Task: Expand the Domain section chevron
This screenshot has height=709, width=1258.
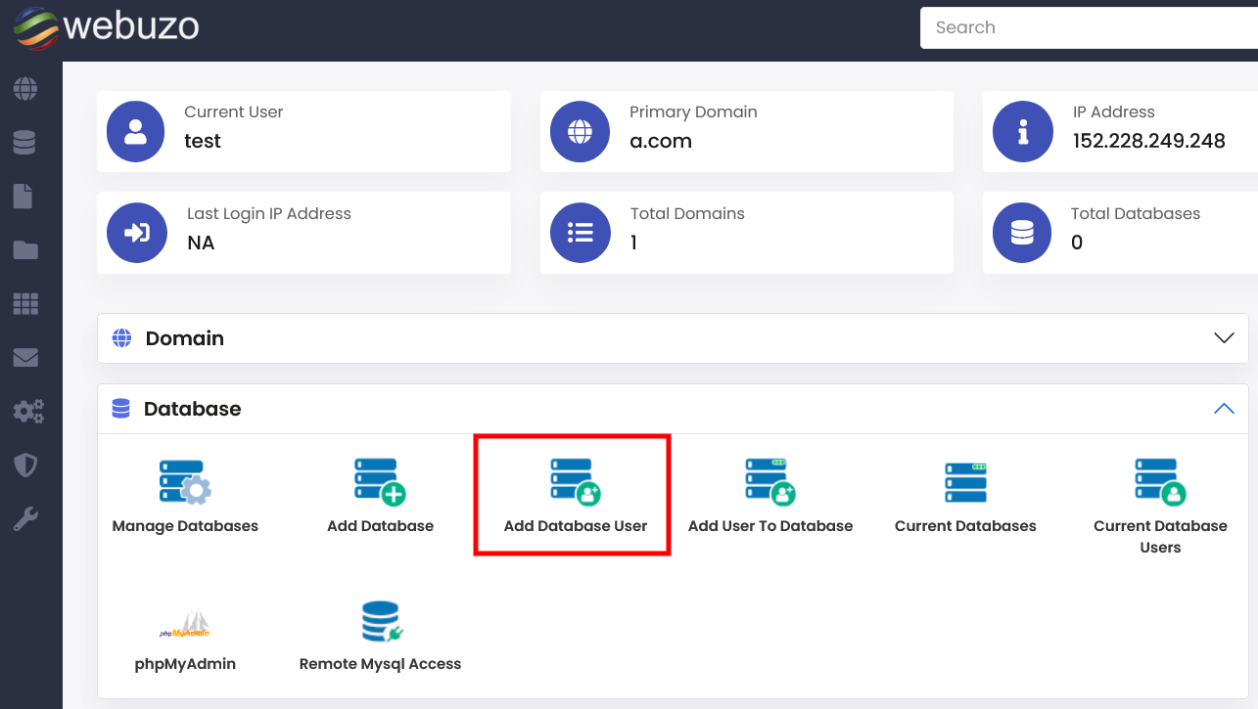Action: pyautogui.click(x=1224, y=338)
